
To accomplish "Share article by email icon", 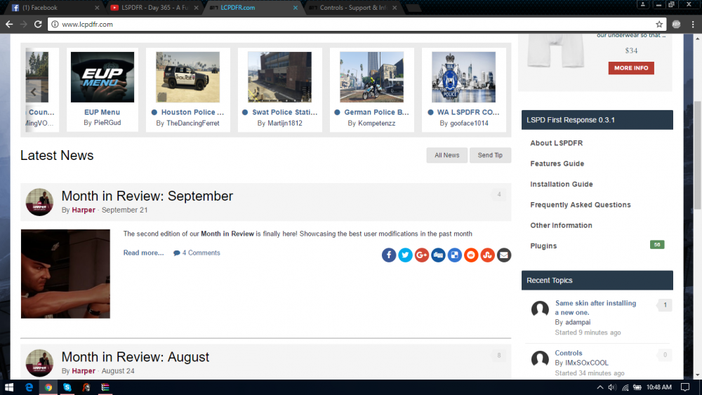I will (504, 255).
